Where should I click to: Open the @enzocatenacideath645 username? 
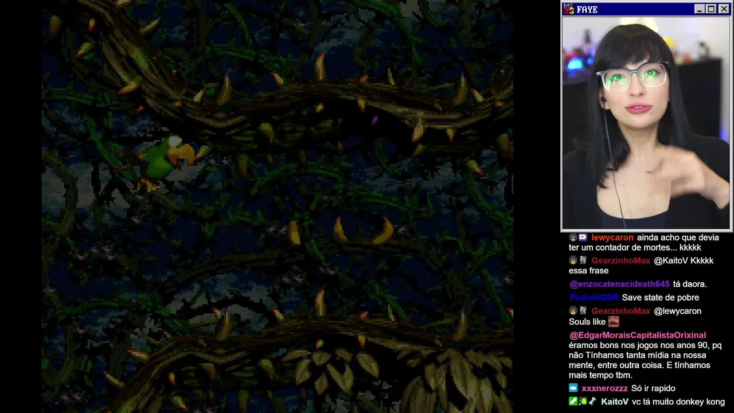pyautogui.click(x=619, y=284)
